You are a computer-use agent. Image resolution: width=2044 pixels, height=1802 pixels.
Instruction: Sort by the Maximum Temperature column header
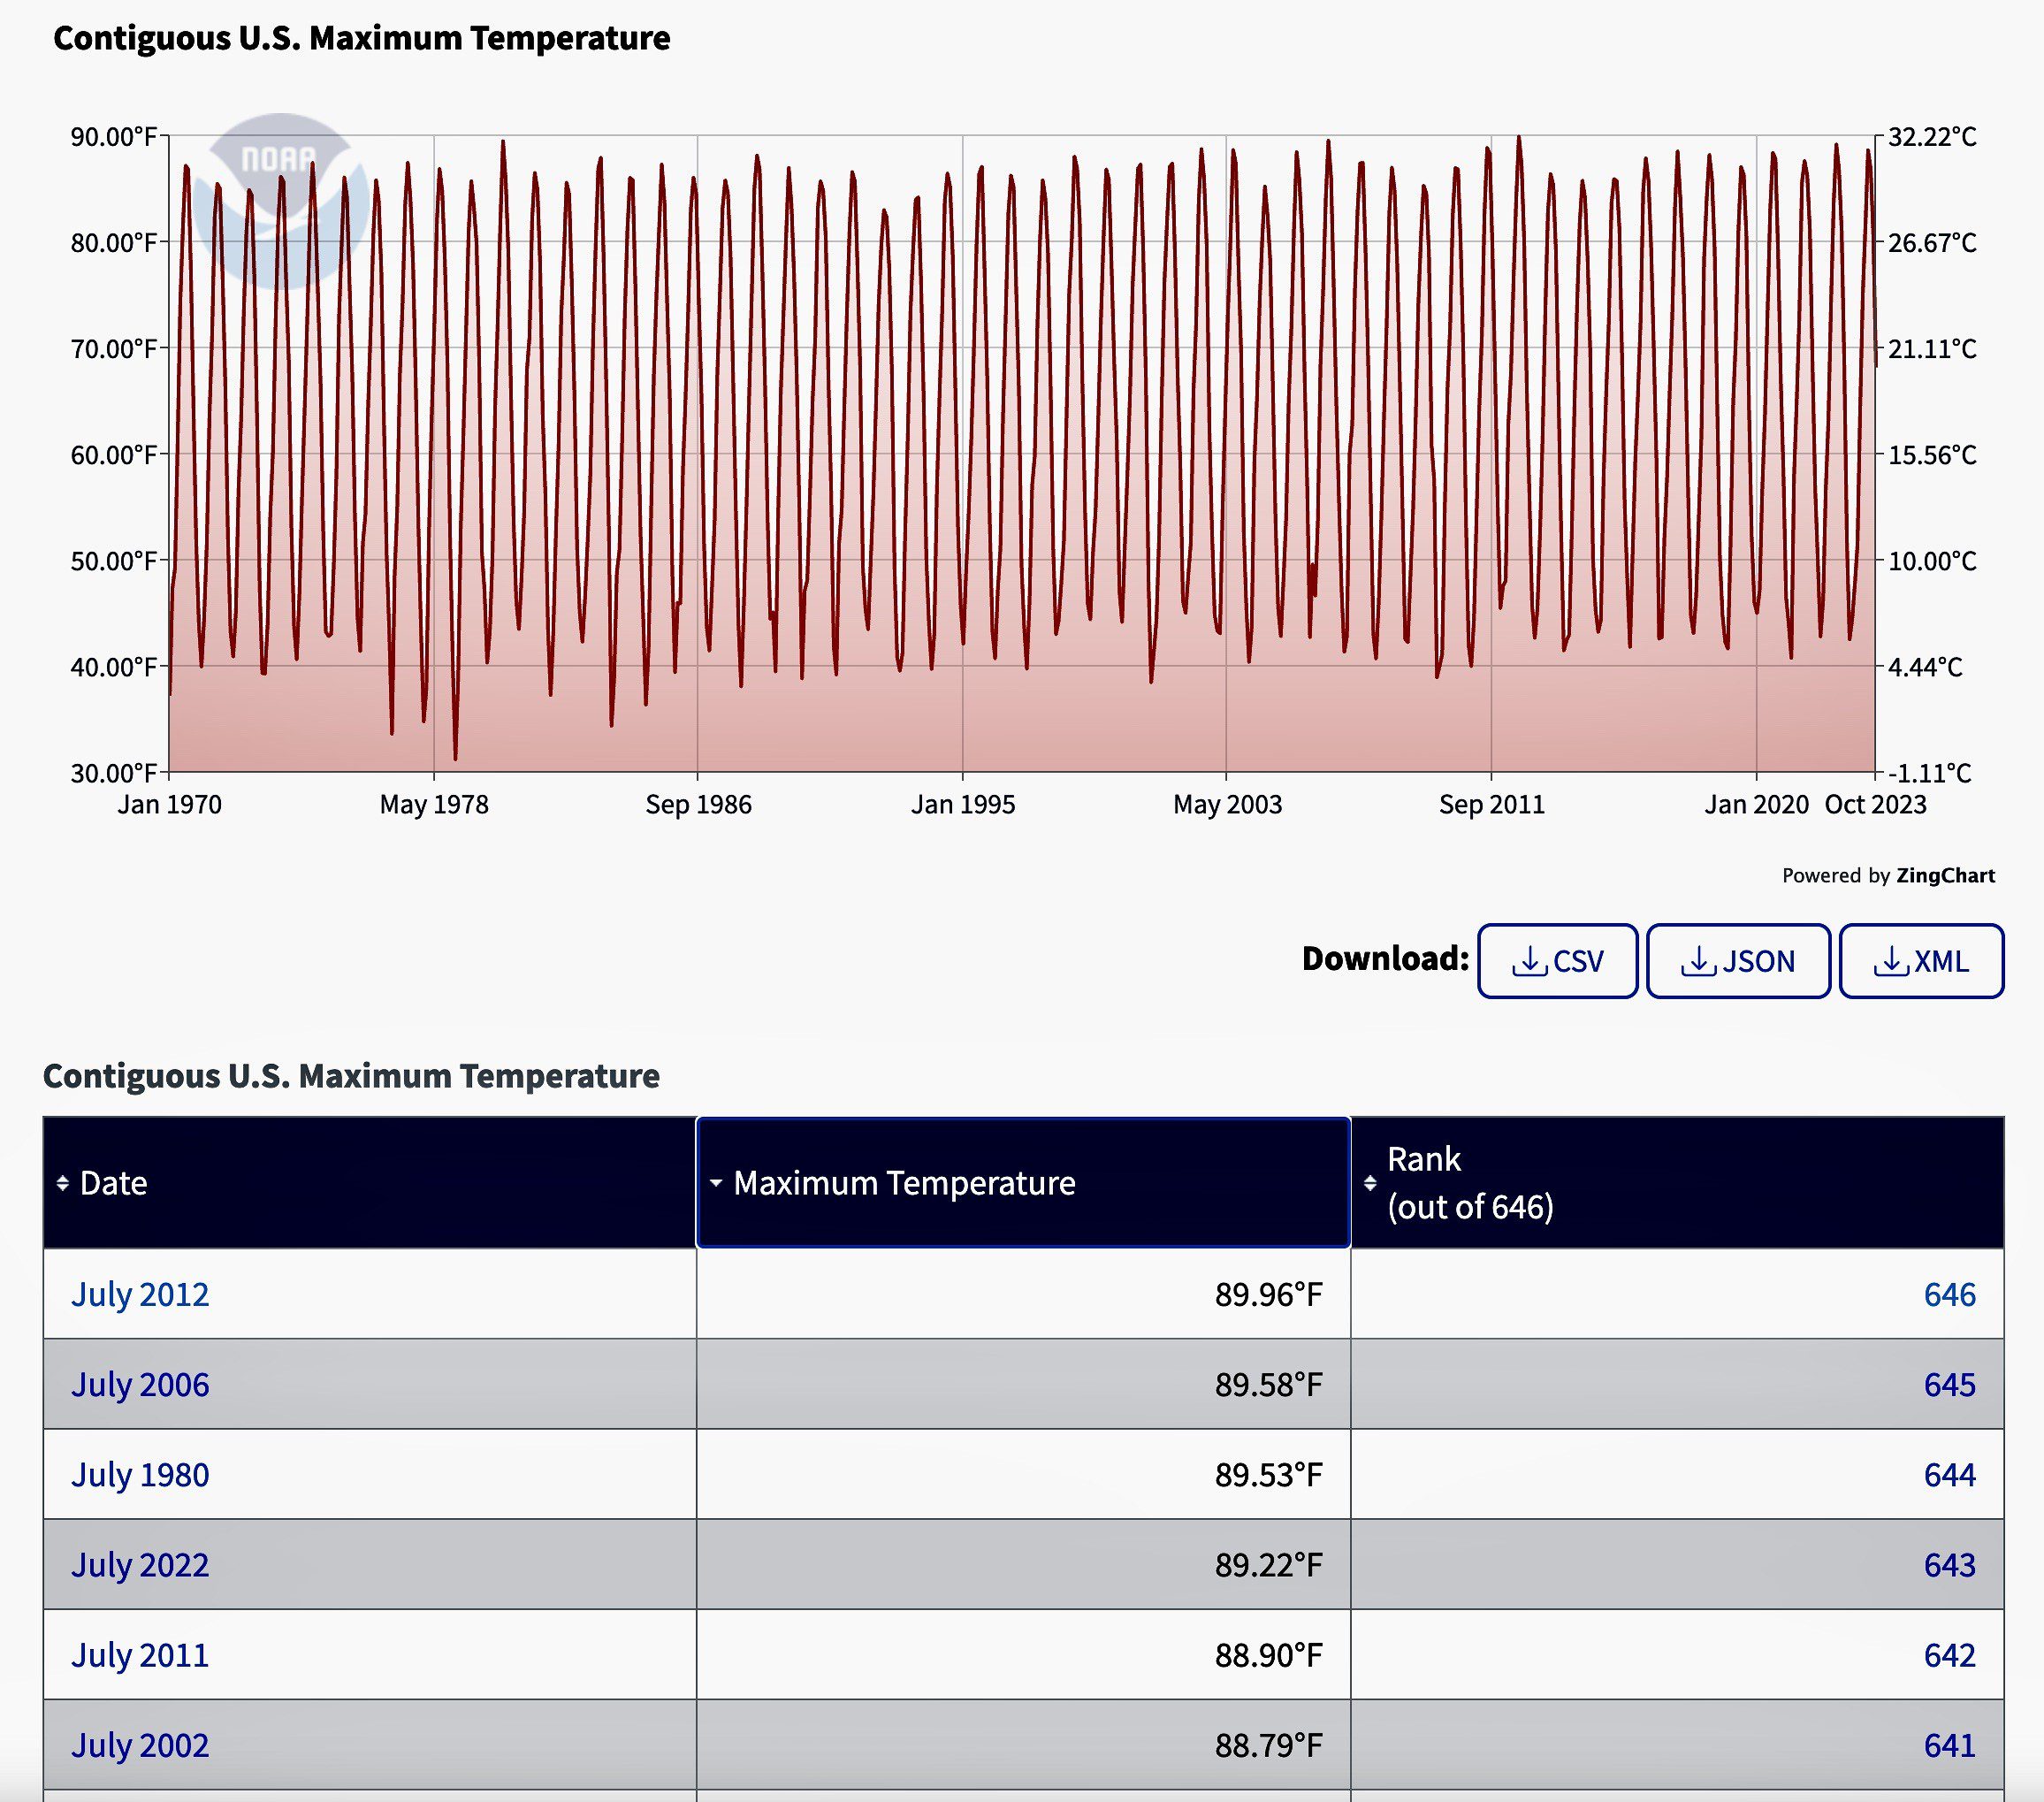coord(904,1183)
